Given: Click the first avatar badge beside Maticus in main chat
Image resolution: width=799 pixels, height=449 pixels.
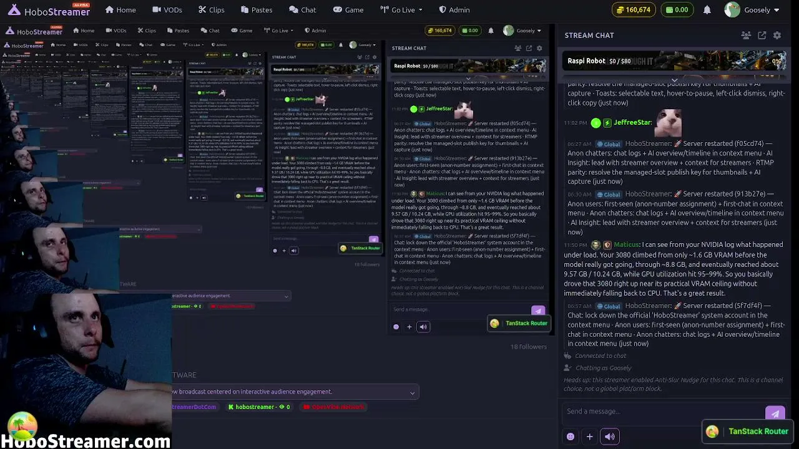Looking at the screenshot, I should (596, 245).
